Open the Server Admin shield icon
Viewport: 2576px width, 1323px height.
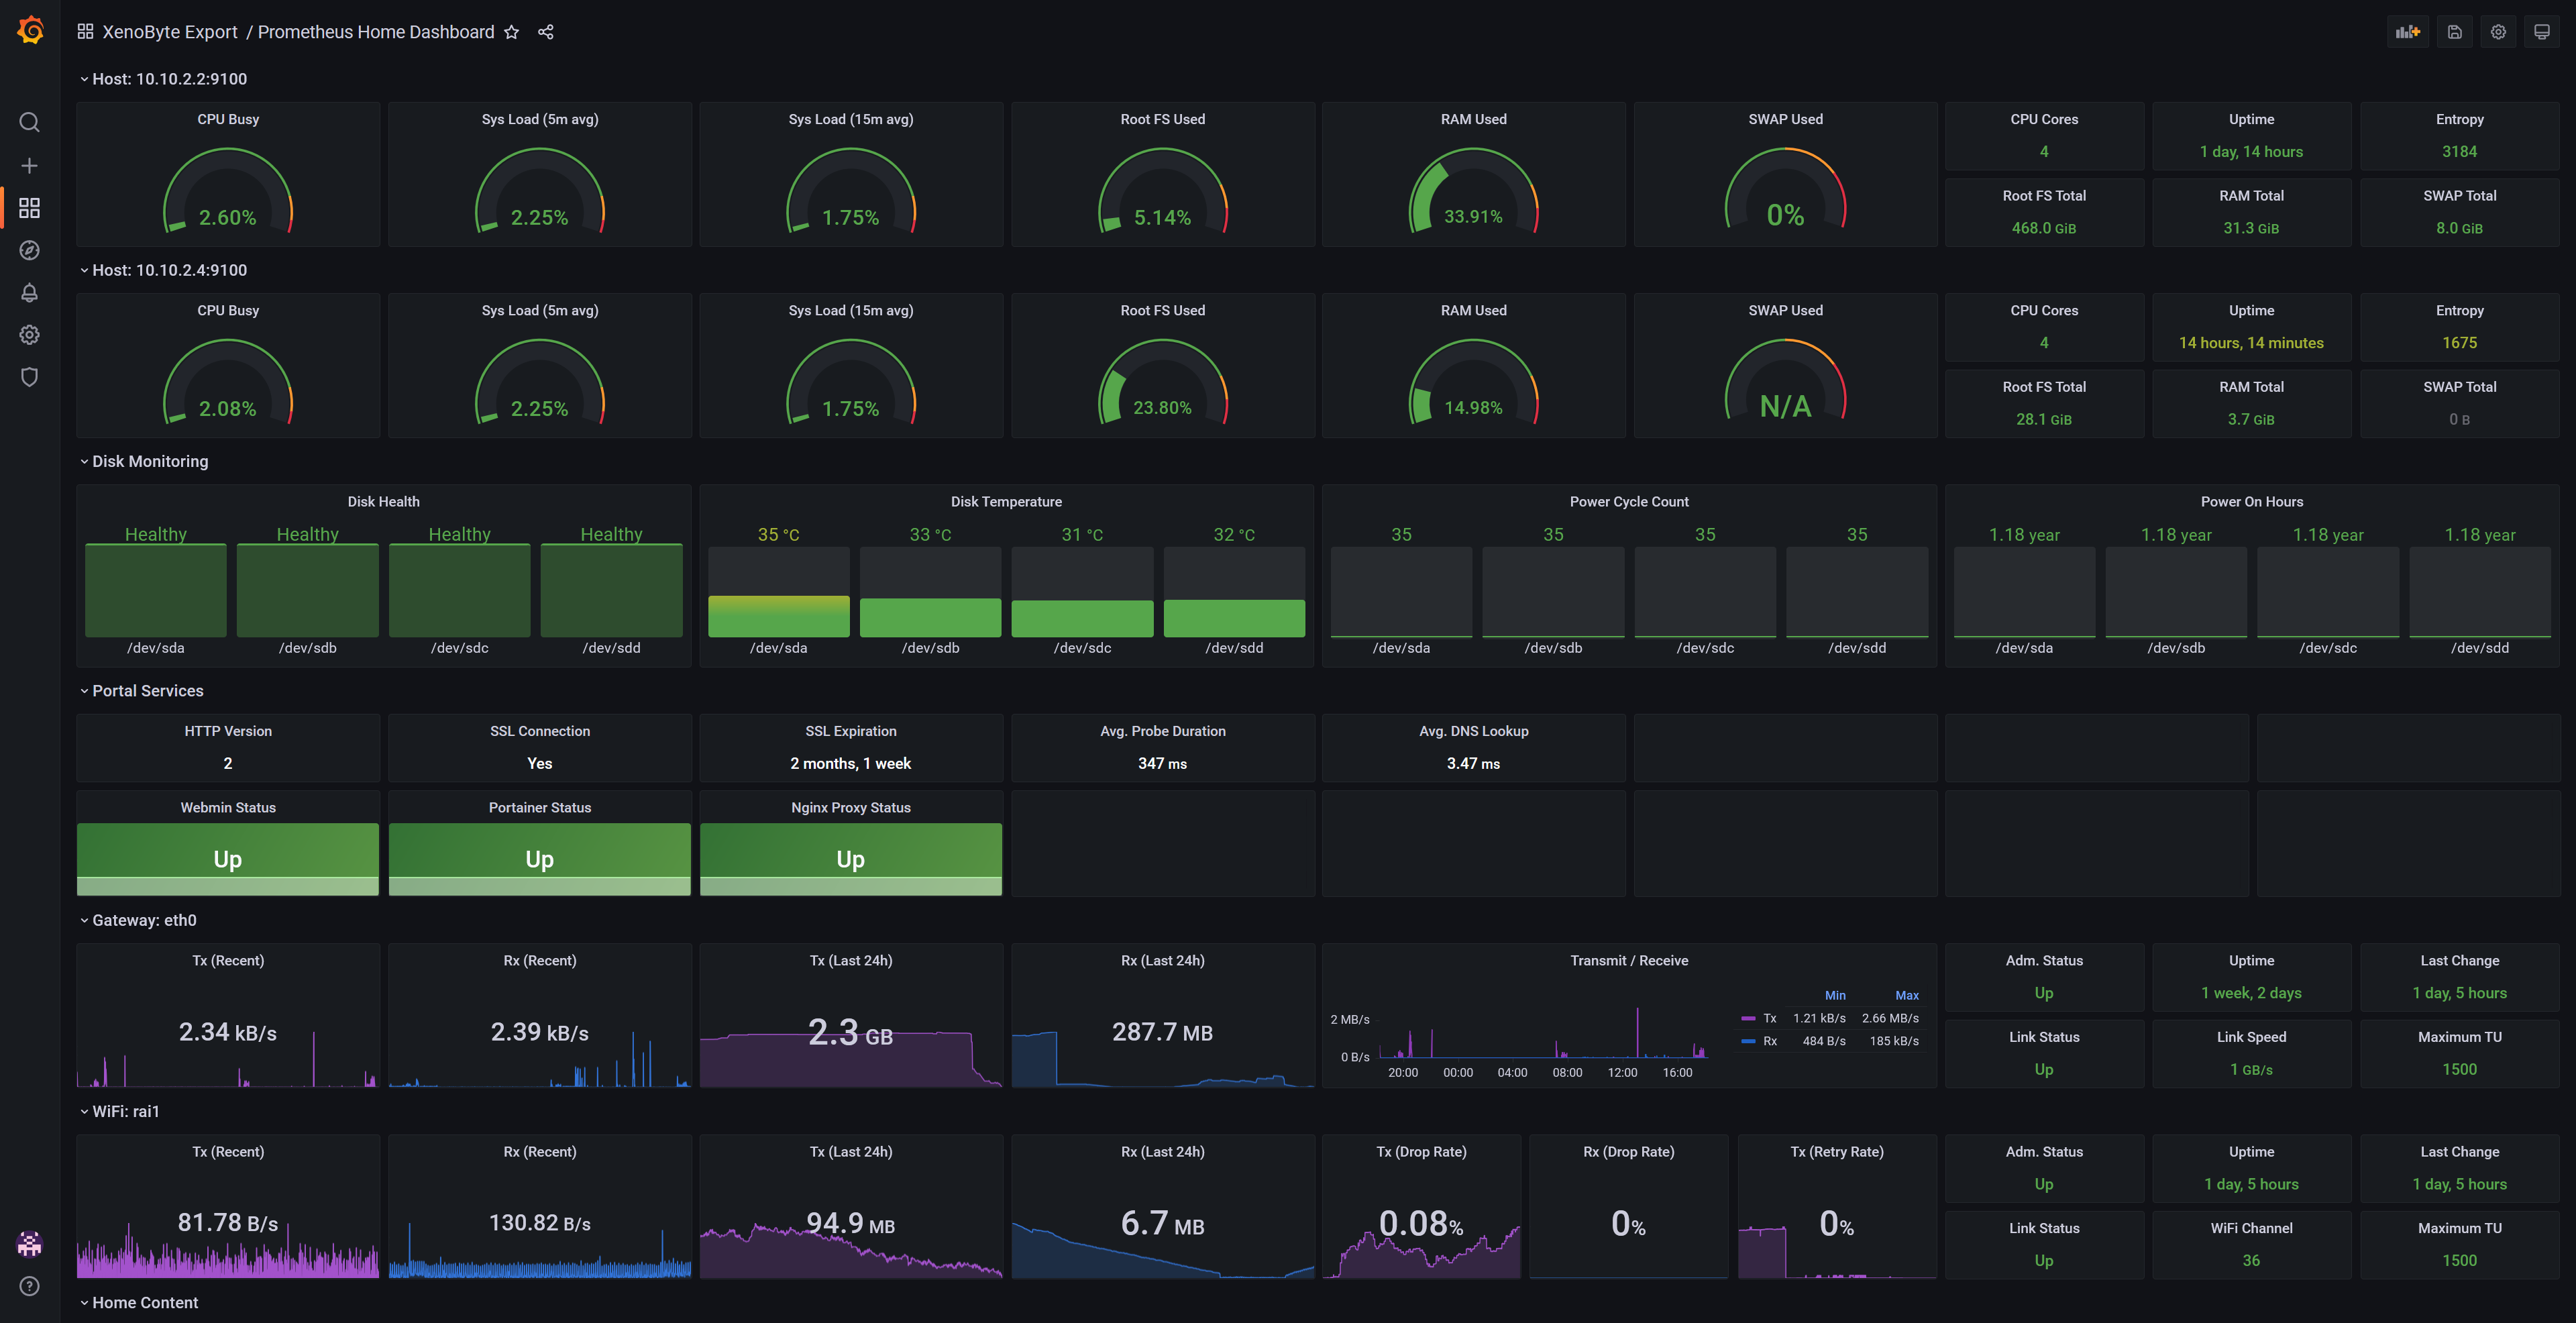(x=30, y=377)
